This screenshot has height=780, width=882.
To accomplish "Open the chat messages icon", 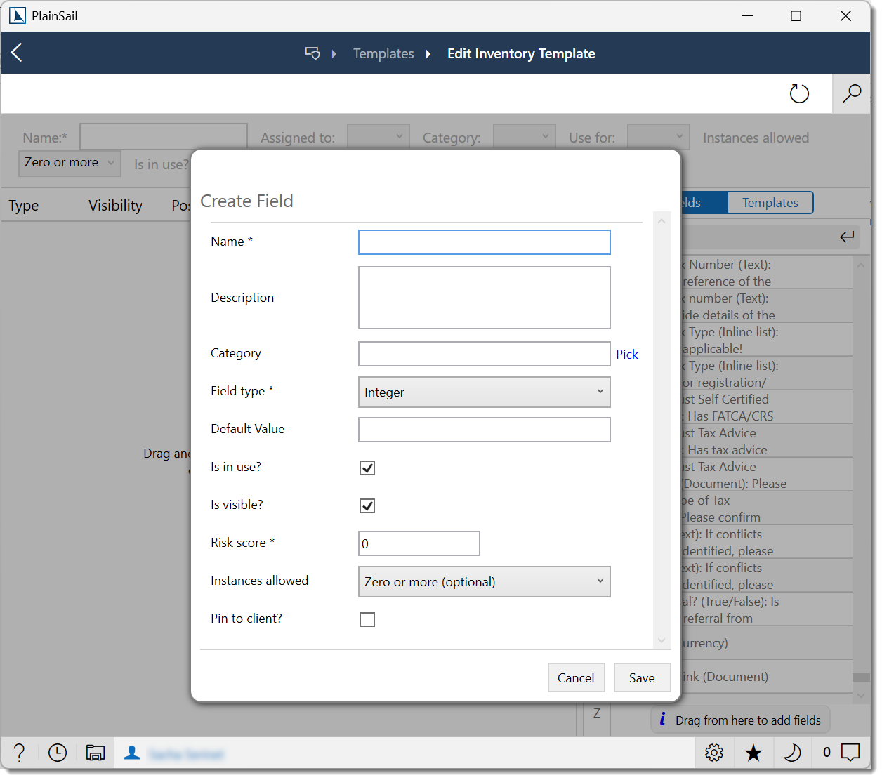I will pyautogui.click(x=850, y=753).
